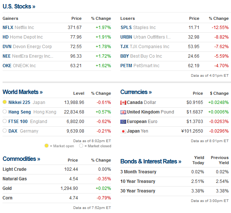
Task: Open the SPLS Staples Inc quote
Action: 138,28
